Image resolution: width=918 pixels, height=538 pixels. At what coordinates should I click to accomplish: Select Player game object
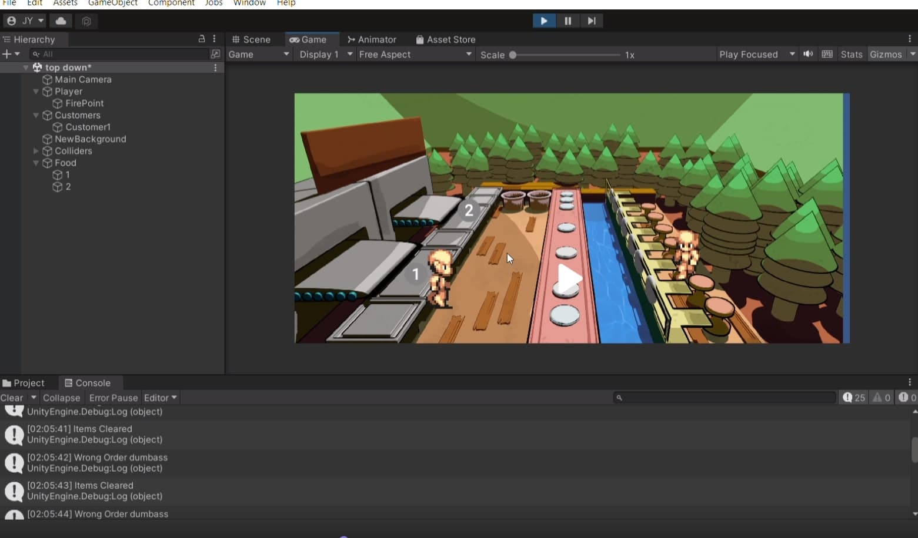(68, 92)
